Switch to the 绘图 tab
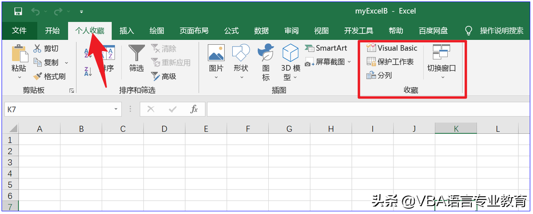Screen dimensions: 533x214 [x=157, y=31]
